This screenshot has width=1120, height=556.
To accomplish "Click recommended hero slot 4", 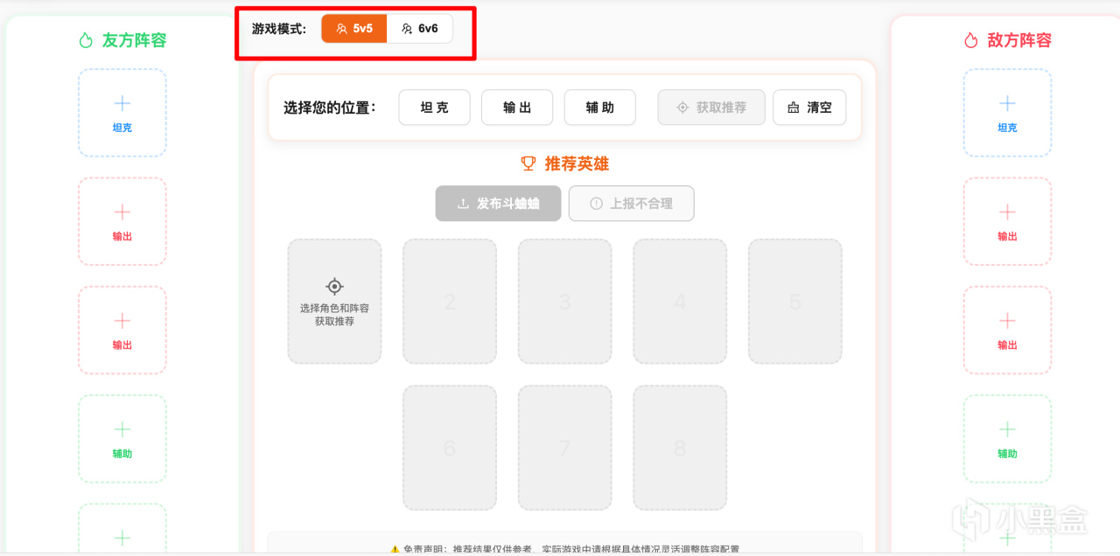I will click(680, 302).
